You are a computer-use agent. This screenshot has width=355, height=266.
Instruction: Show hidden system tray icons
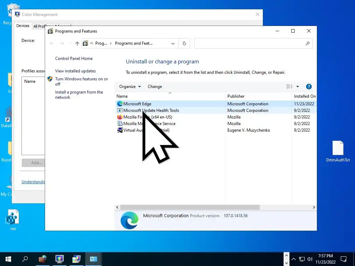click(x=294, y=259)
